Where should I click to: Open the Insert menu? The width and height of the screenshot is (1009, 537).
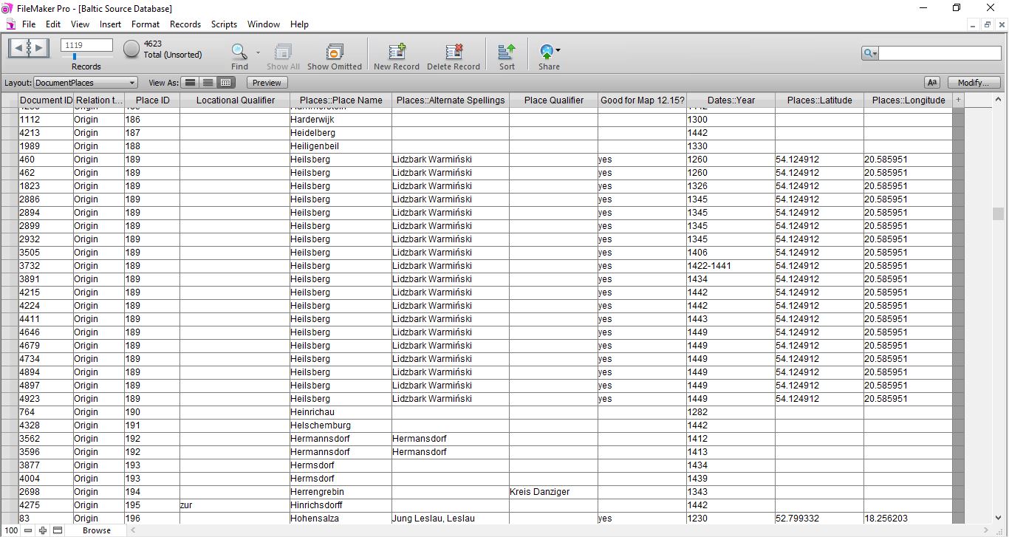pyautogui.click(x=111, y=24)
